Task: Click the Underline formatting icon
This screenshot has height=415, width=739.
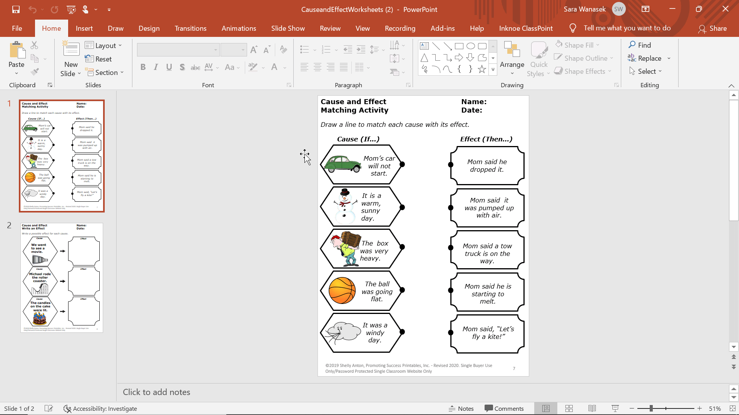Action: click(169, 66)
